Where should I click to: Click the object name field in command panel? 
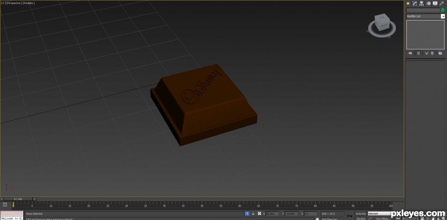(423, 10)
